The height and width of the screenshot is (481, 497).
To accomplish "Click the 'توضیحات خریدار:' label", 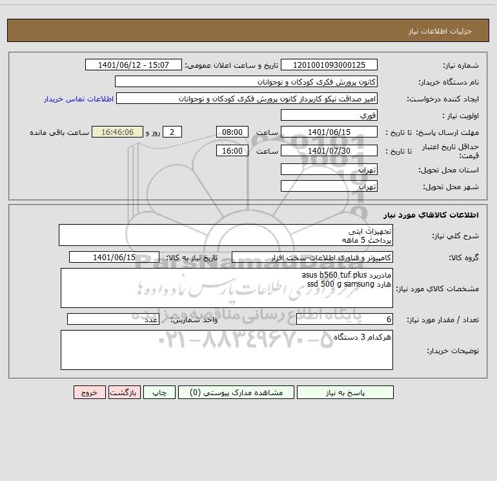I will pos(453,351).
